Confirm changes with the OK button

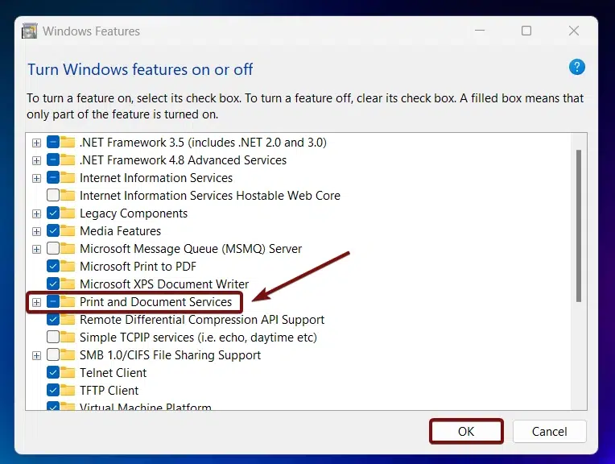466,432
